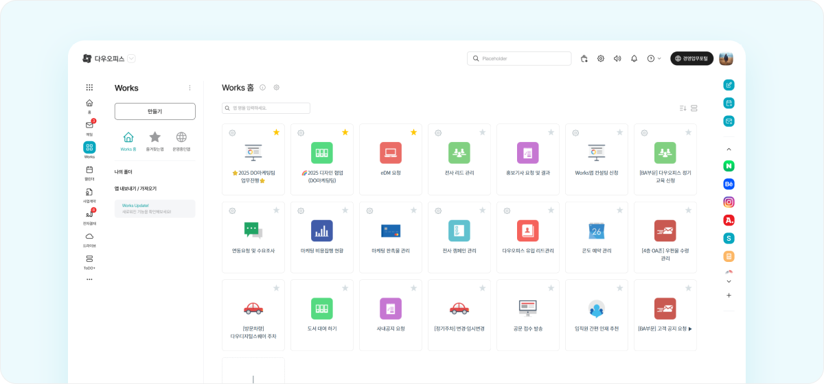Viewport: 824px width, 384px height.
Task: Open ToDO+ in left navigation
Action: [x=89, y=261]
